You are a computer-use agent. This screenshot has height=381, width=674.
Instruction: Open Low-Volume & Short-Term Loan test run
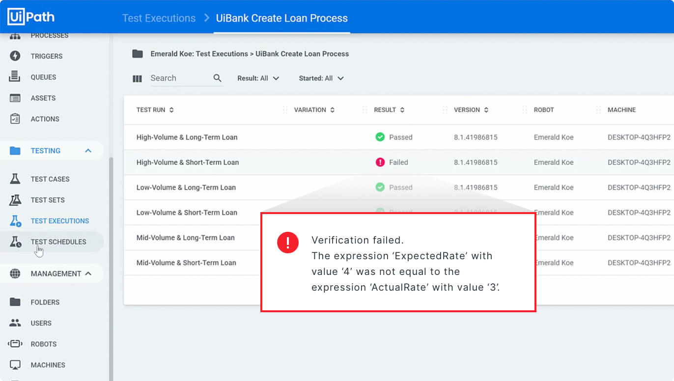(187, 213)
